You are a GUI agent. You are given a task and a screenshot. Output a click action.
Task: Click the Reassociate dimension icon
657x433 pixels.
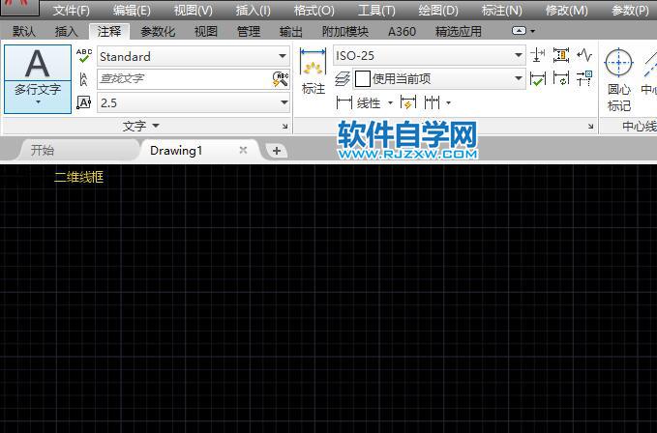click(x=561, y=78)
